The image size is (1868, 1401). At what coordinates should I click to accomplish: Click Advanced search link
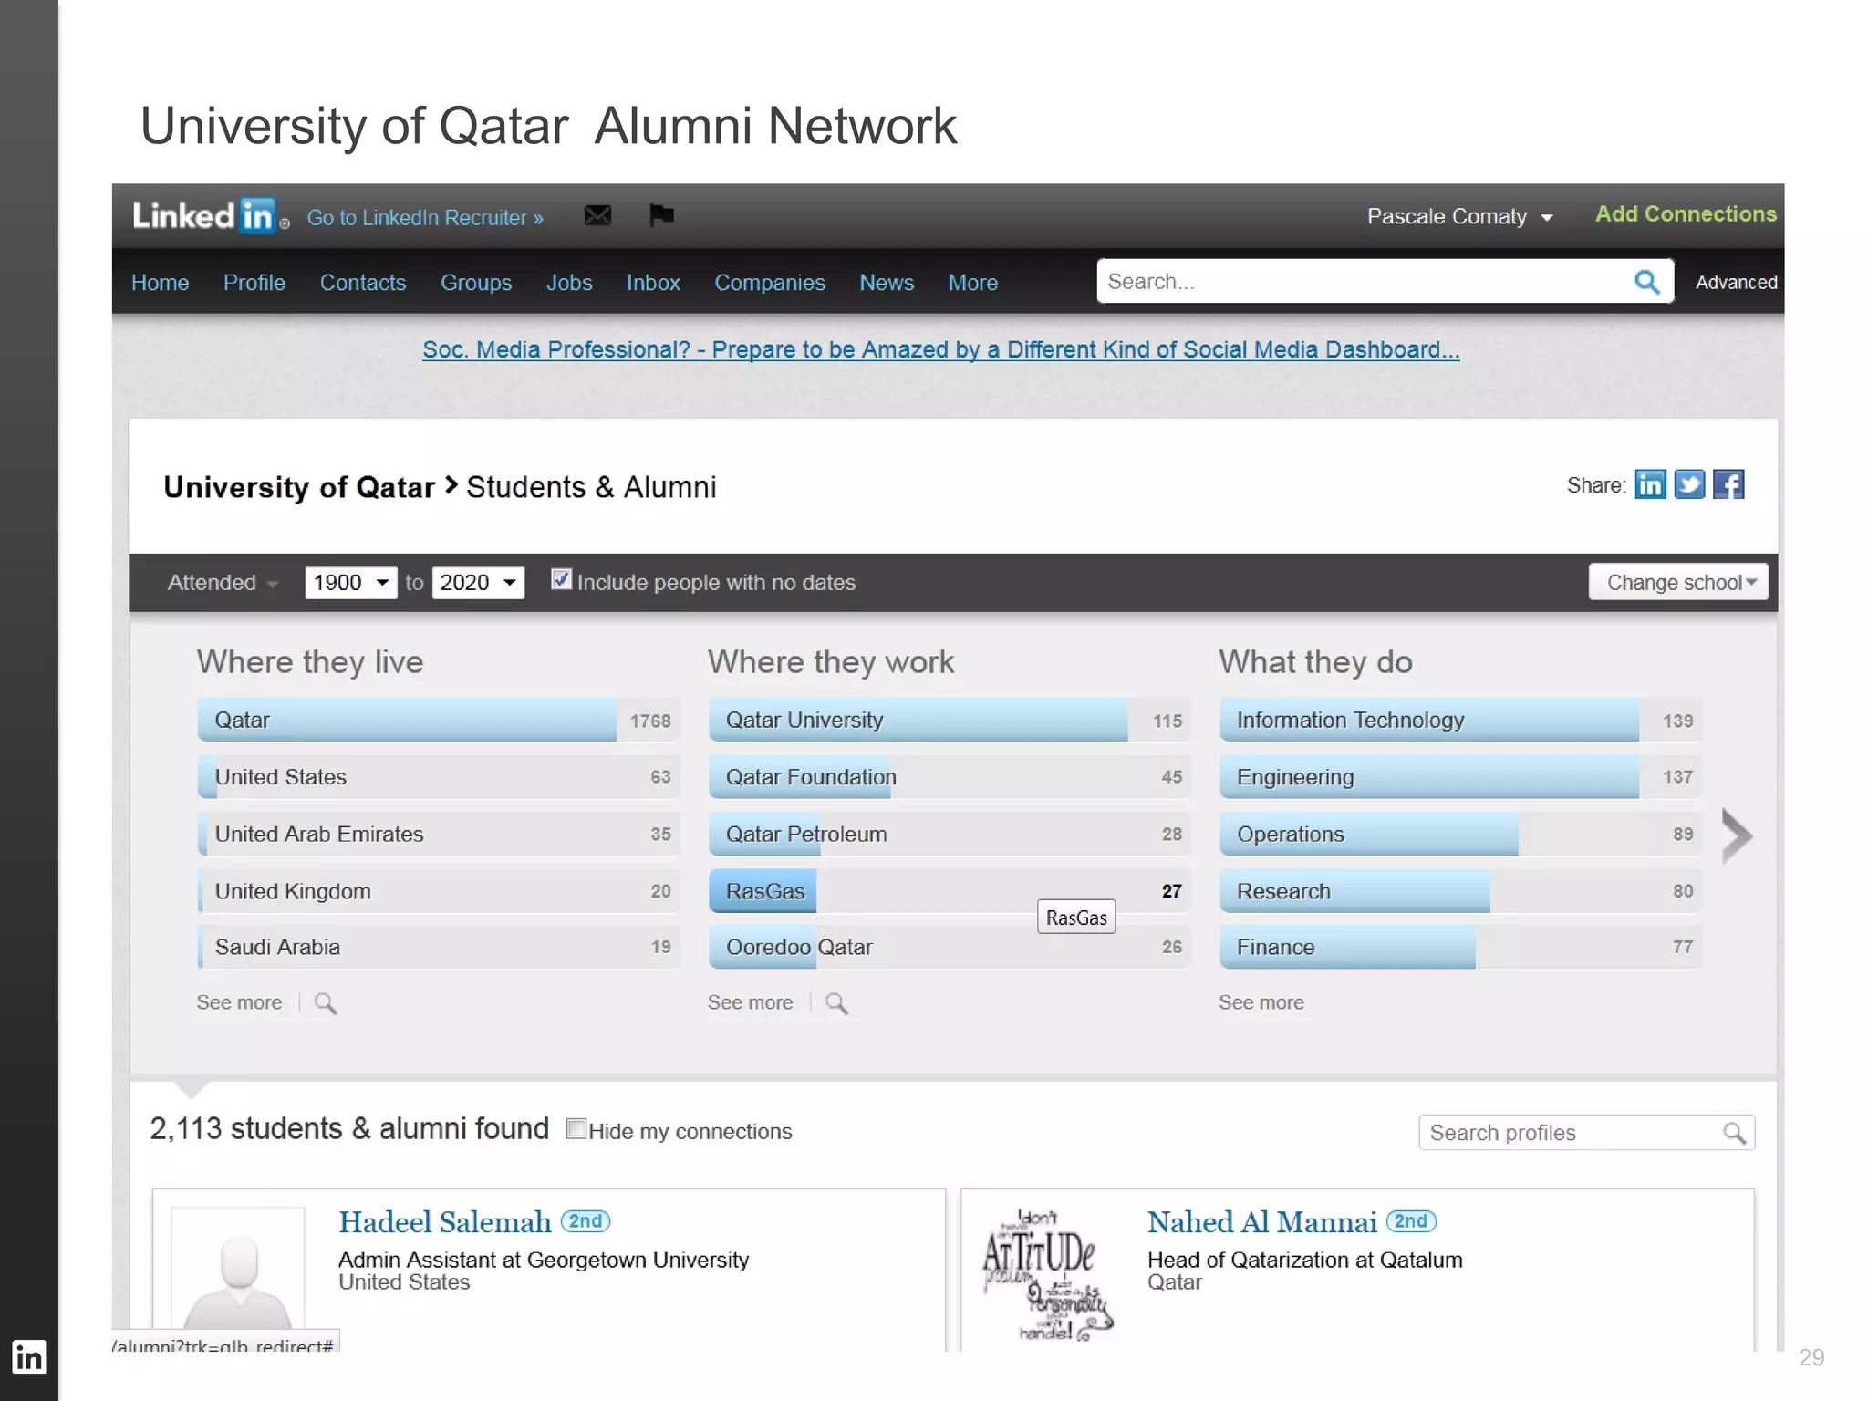point(1736,283)
